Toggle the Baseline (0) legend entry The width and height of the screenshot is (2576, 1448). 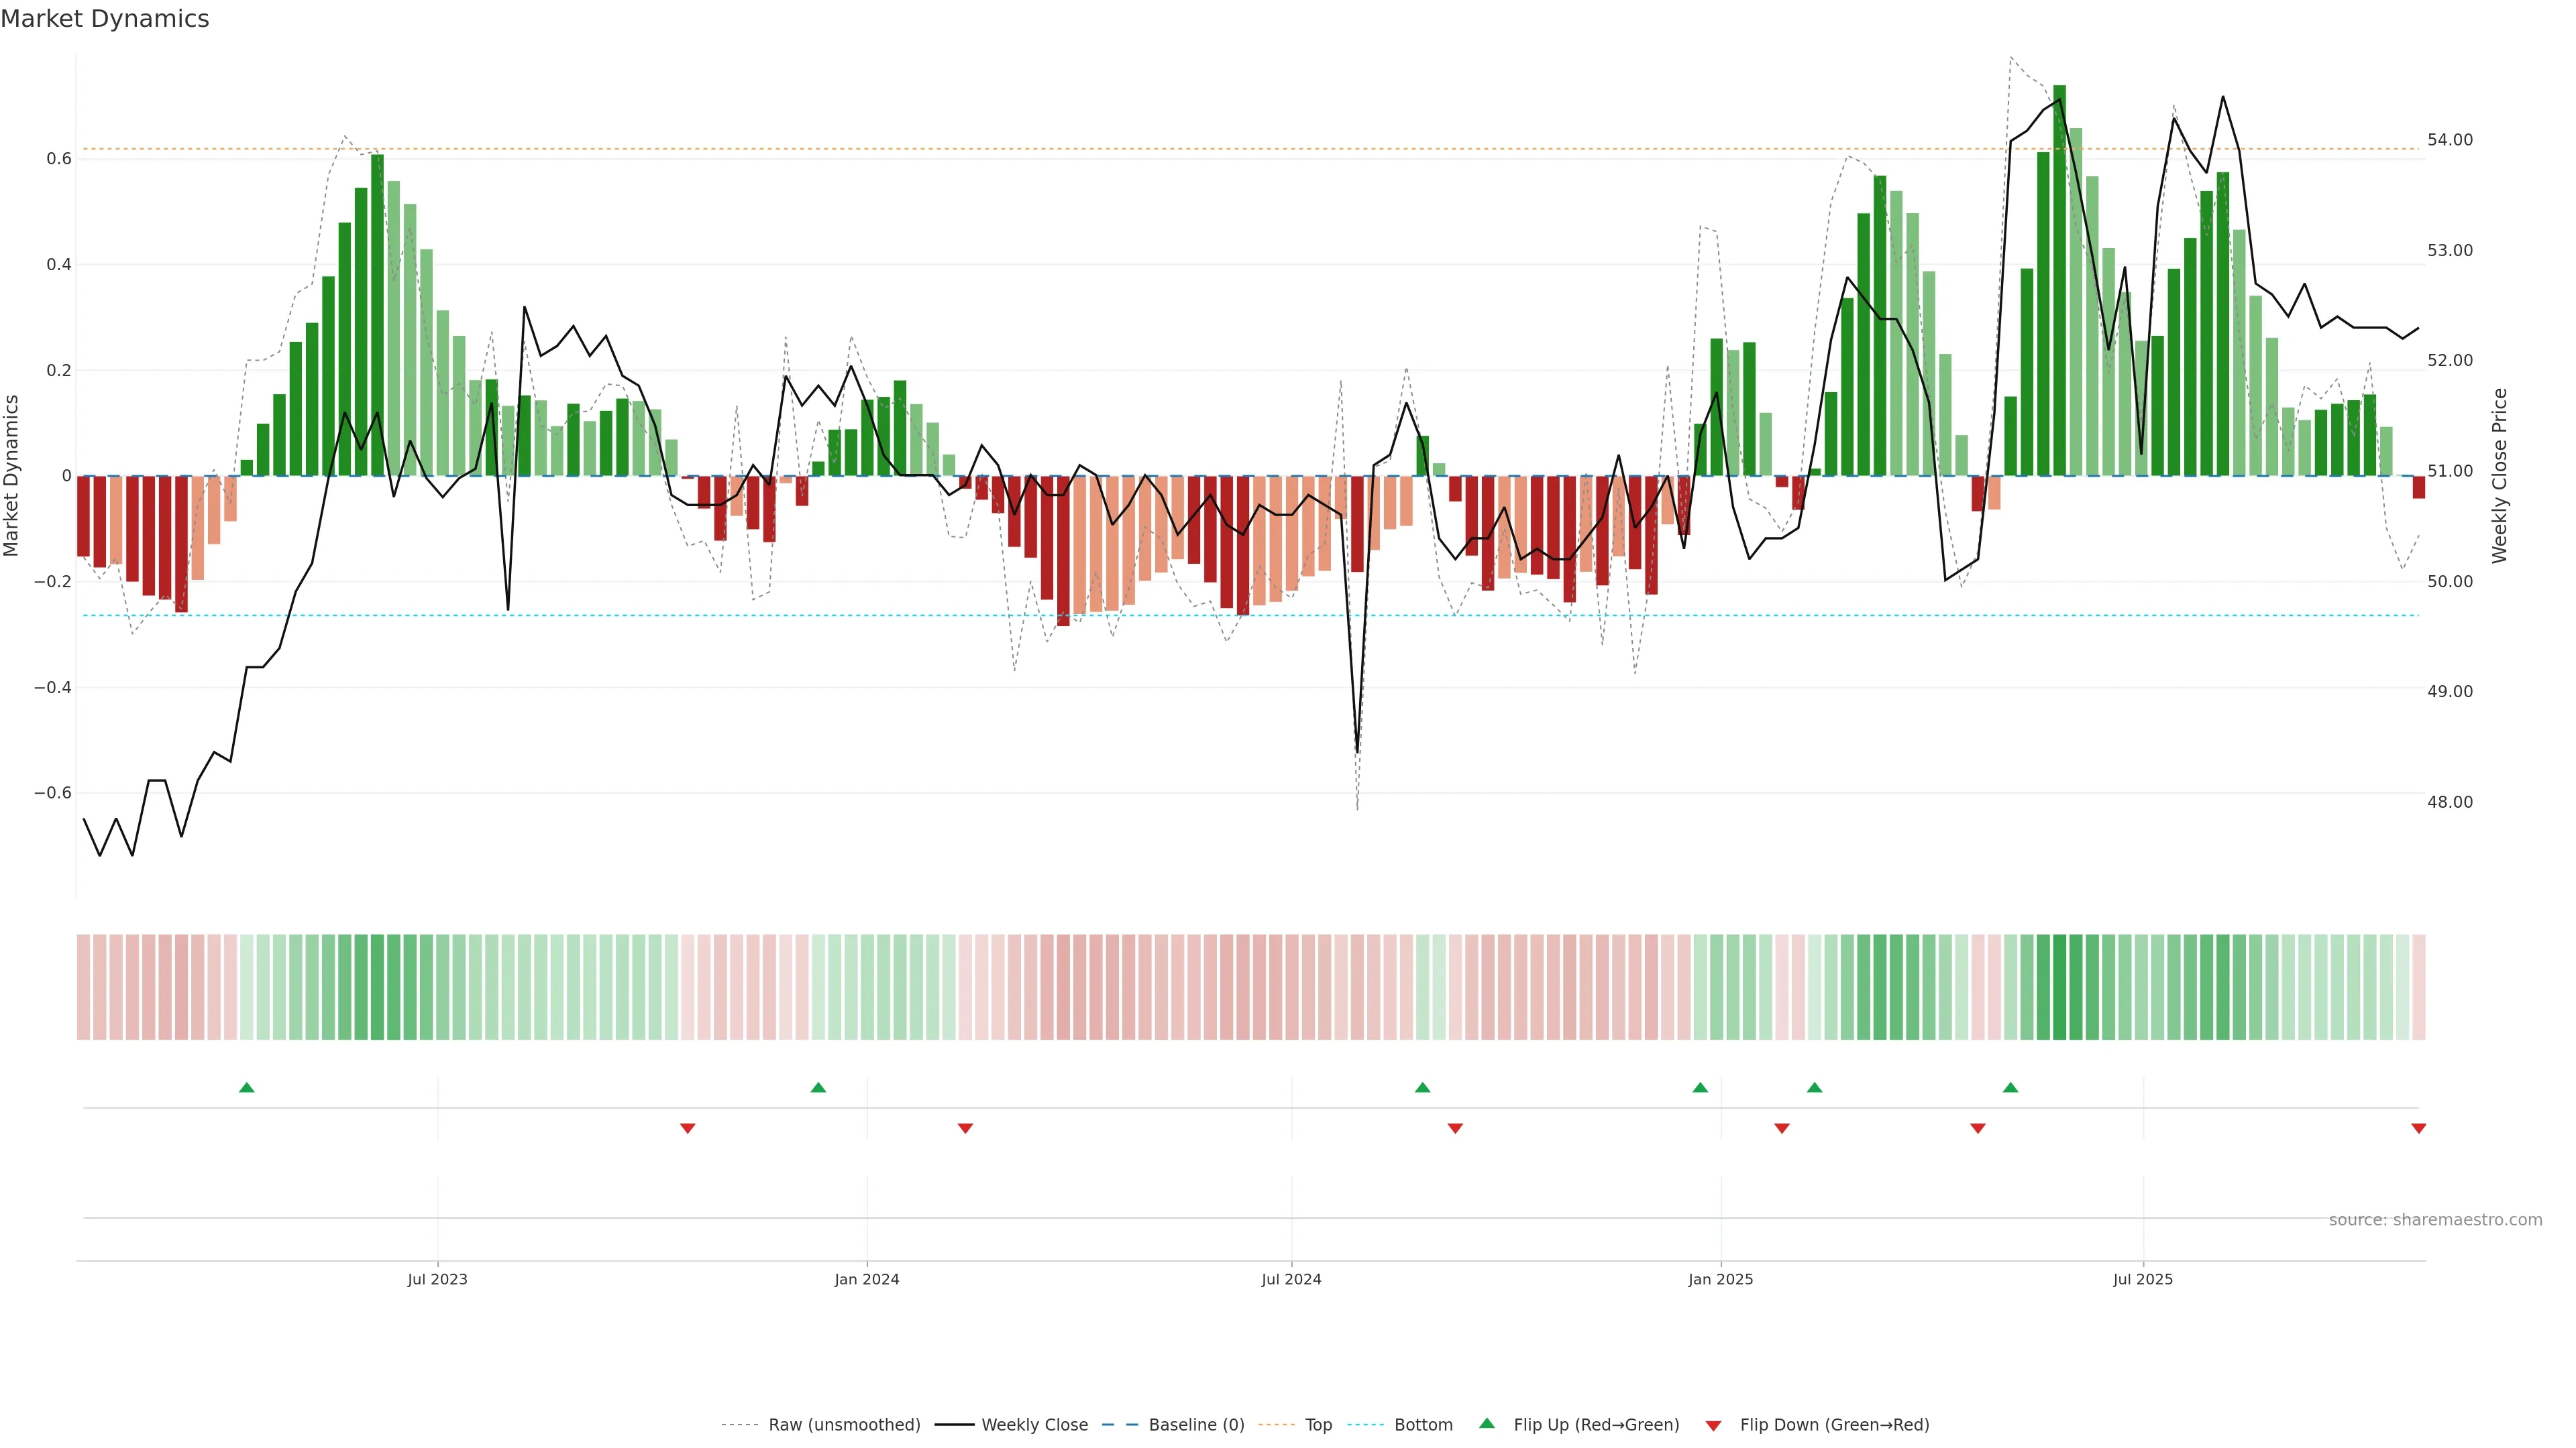[x=1195, y=1425]
